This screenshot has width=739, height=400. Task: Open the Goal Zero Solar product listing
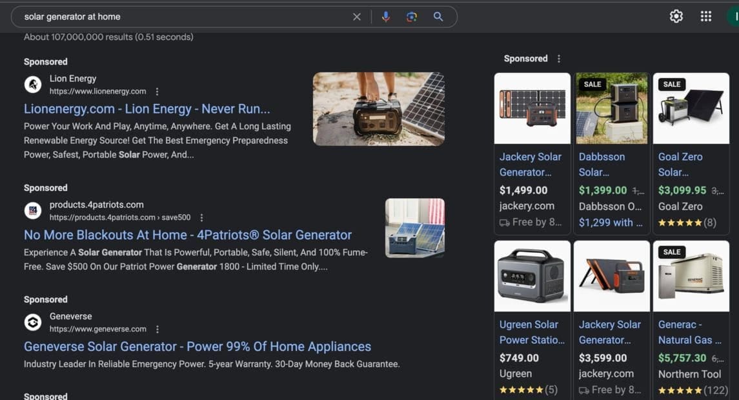tap(680, 164)
